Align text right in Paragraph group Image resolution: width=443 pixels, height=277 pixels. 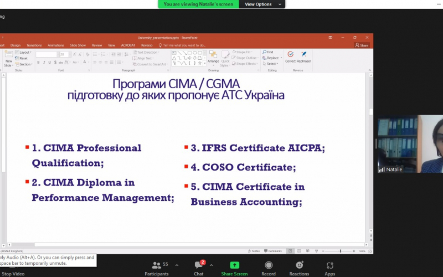[106, 62]
